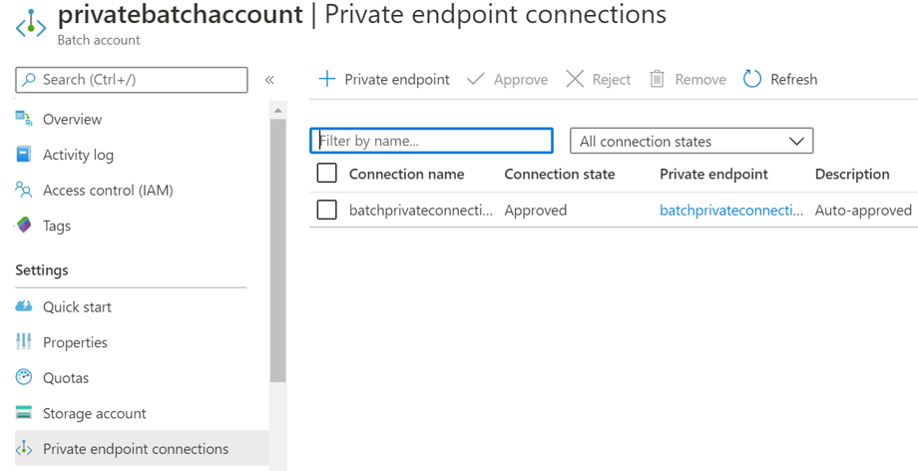Select all connections header checkbox
The height and width of the screenshot is (471, 918).
coord(326,174)
